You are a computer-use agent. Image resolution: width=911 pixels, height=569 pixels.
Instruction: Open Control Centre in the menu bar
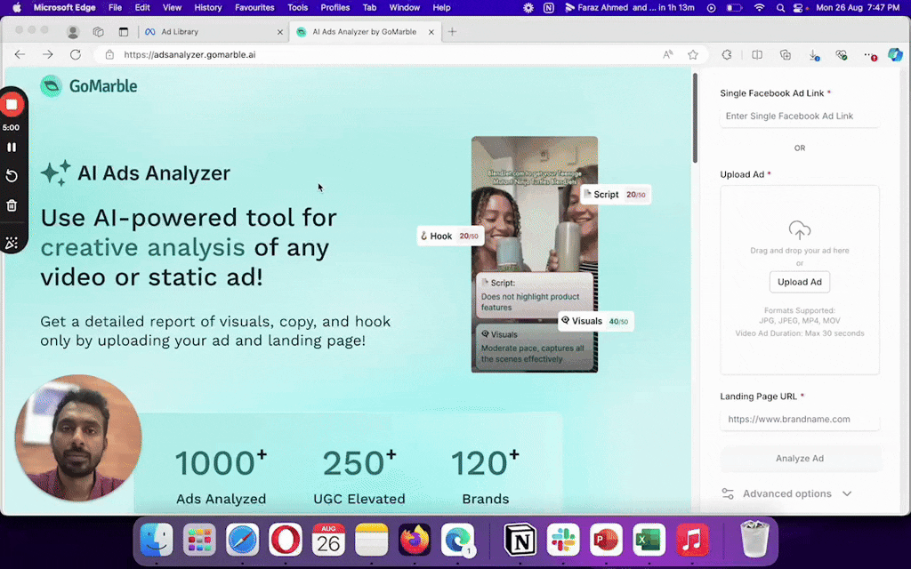click(798, 7)
